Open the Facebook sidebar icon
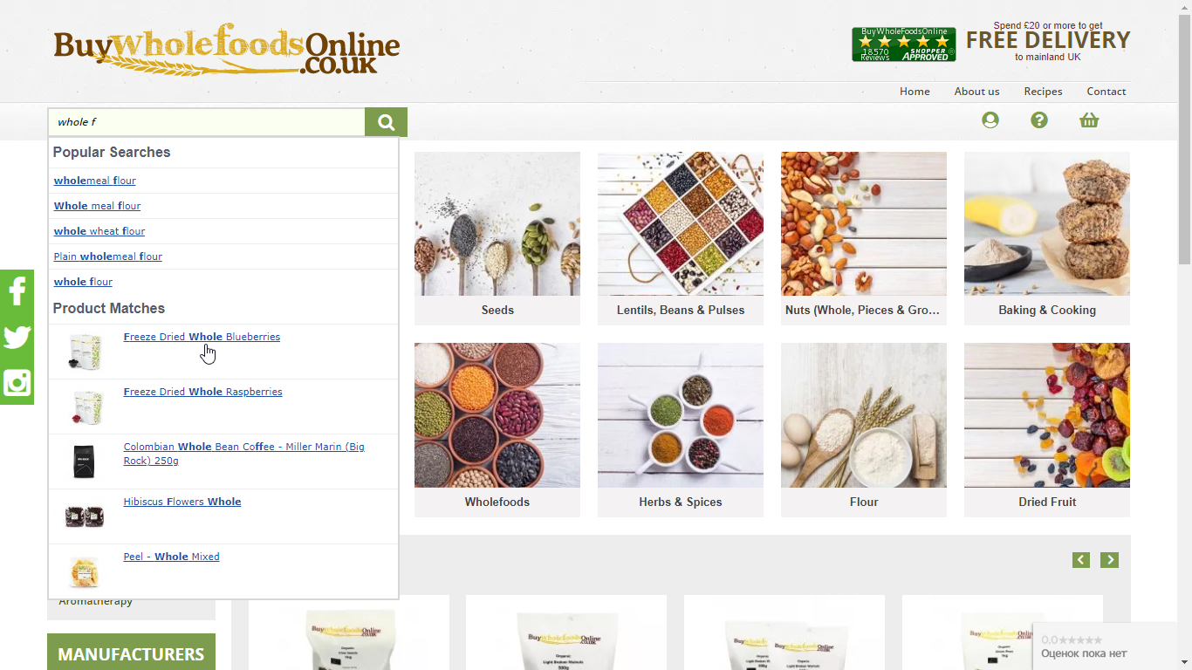 click(17, 291)
